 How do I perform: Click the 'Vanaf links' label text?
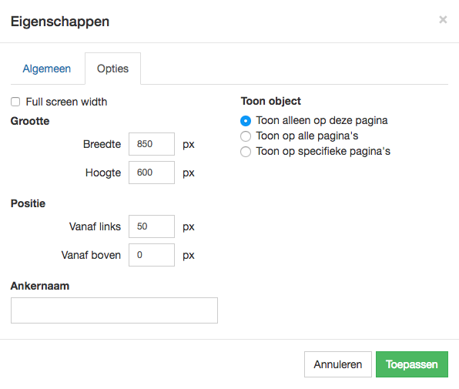pyautogui.click(x=95, y=226)
